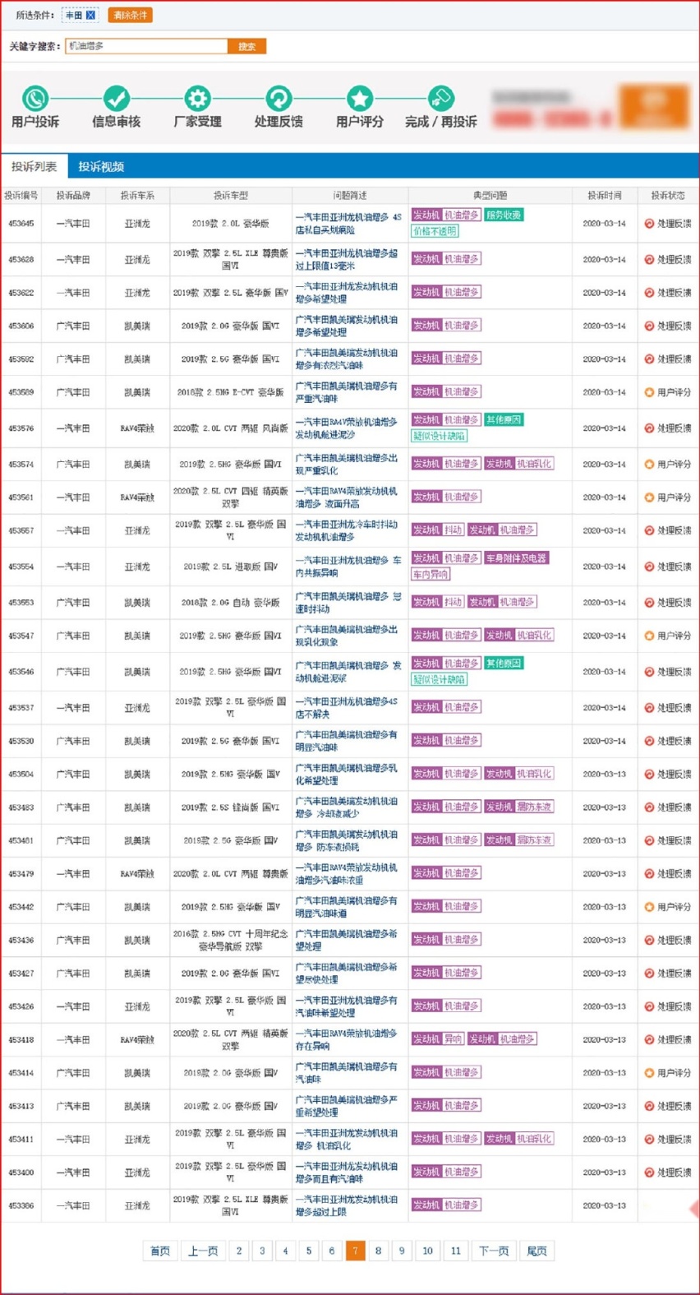Go to page 11
700x1295 pixels.
tap(456, 1251)
